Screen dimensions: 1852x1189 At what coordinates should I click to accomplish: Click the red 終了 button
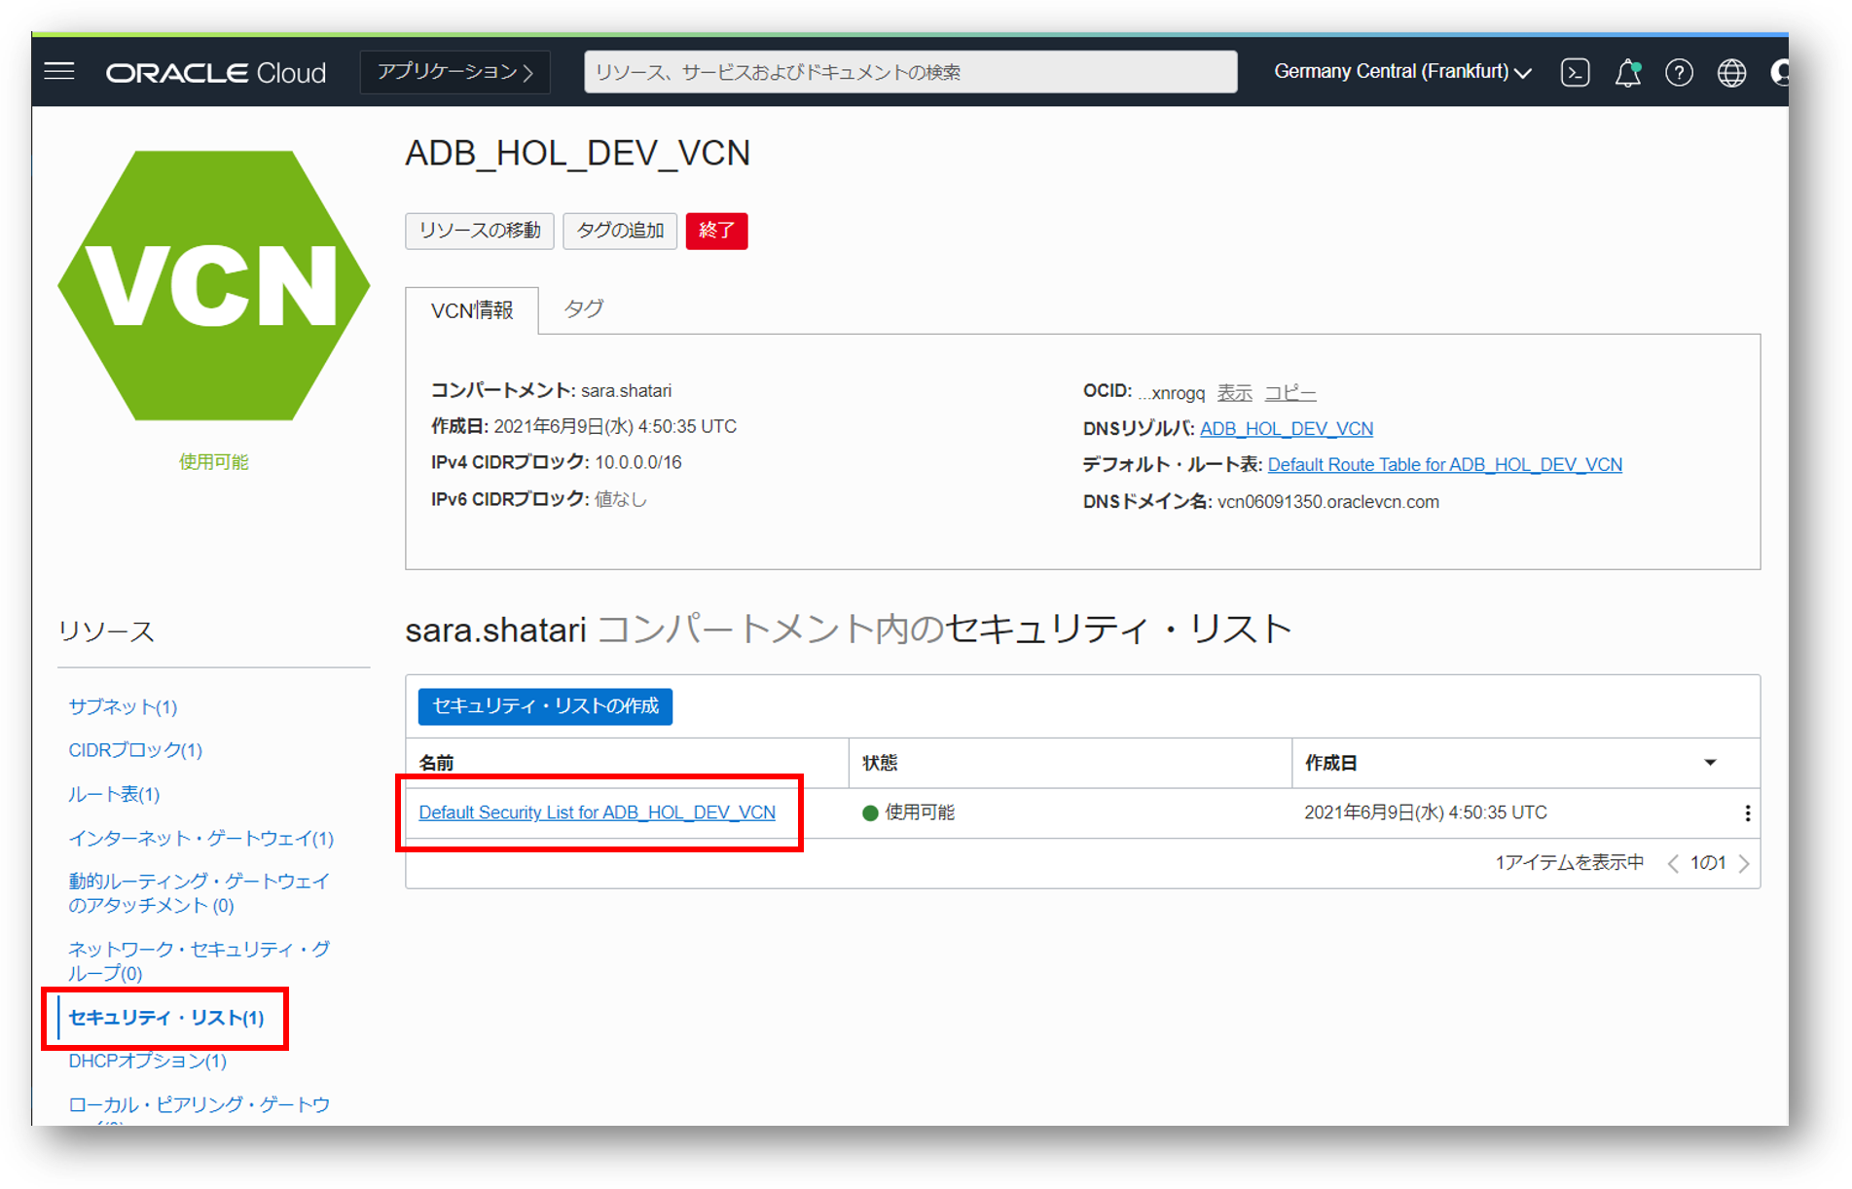click(716, 231)
